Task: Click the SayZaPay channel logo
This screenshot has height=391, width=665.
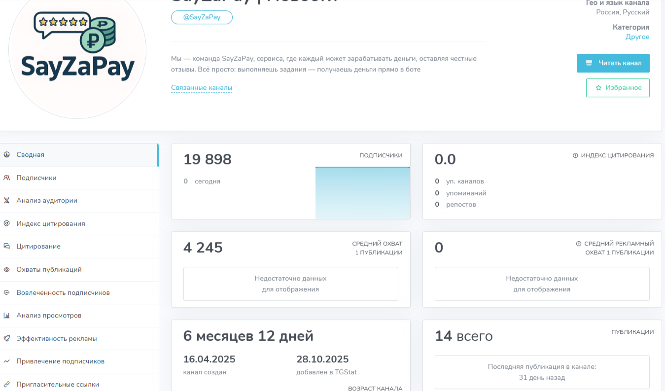Action: pos(77,49)
